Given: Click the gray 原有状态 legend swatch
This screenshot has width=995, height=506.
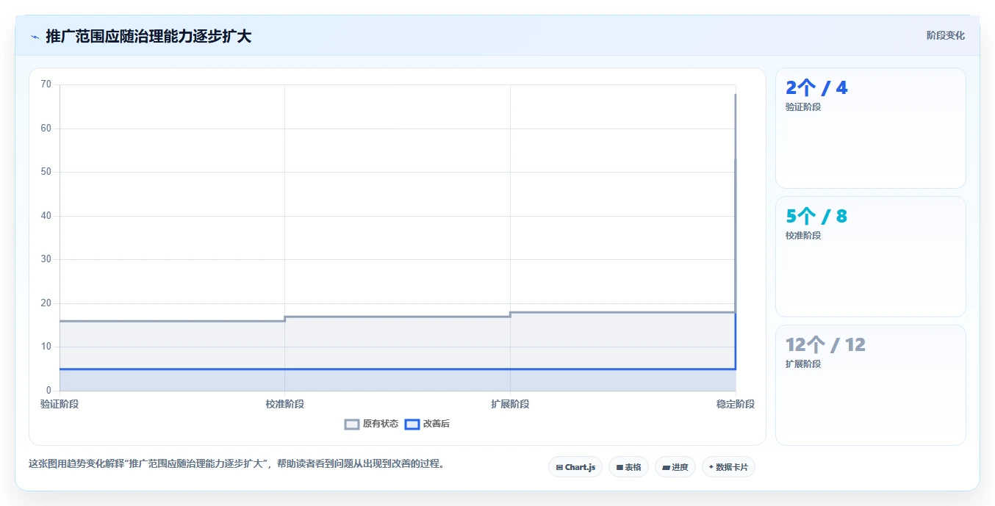Looking at the screenshot, I should (x=352, y=424).
